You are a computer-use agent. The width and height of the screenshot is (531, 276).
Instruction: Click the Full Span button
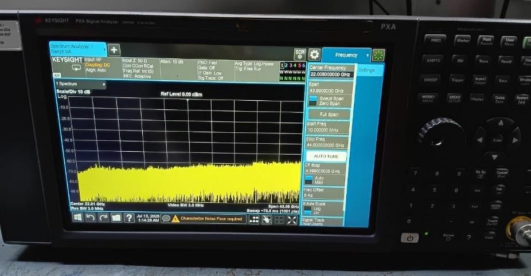tap(329, 115)
